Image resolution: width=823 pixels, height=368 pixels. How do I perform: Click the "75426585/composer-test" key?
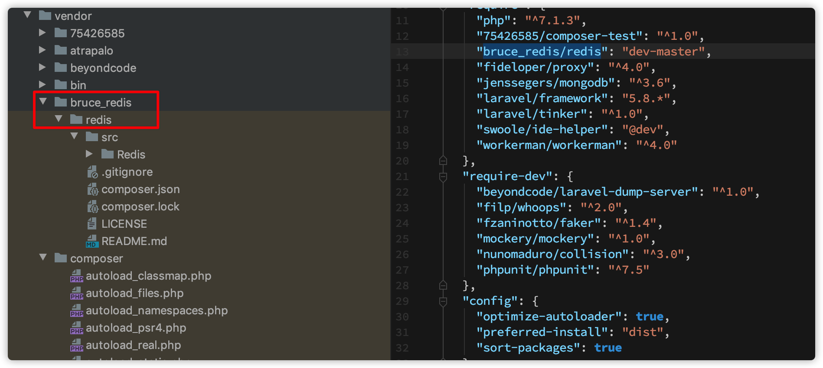click(559, 36)
